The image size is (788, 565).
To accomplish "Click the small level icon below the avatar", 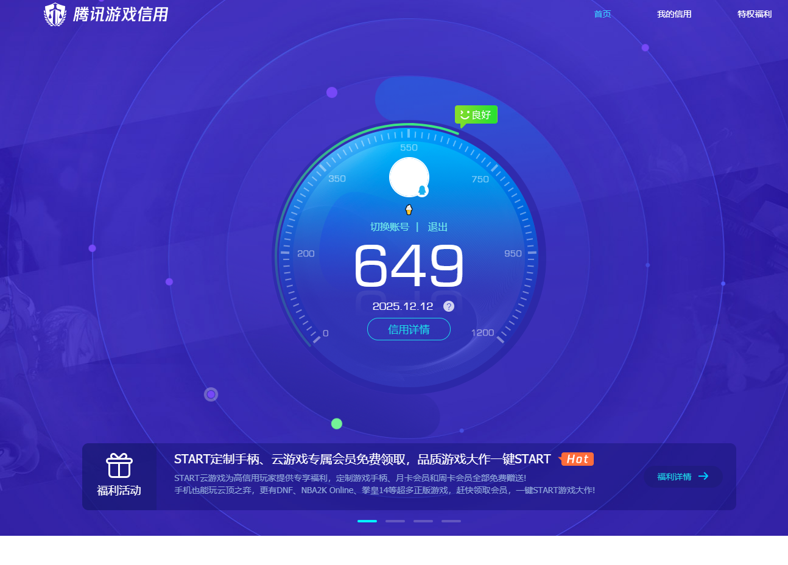I will 409,210.
